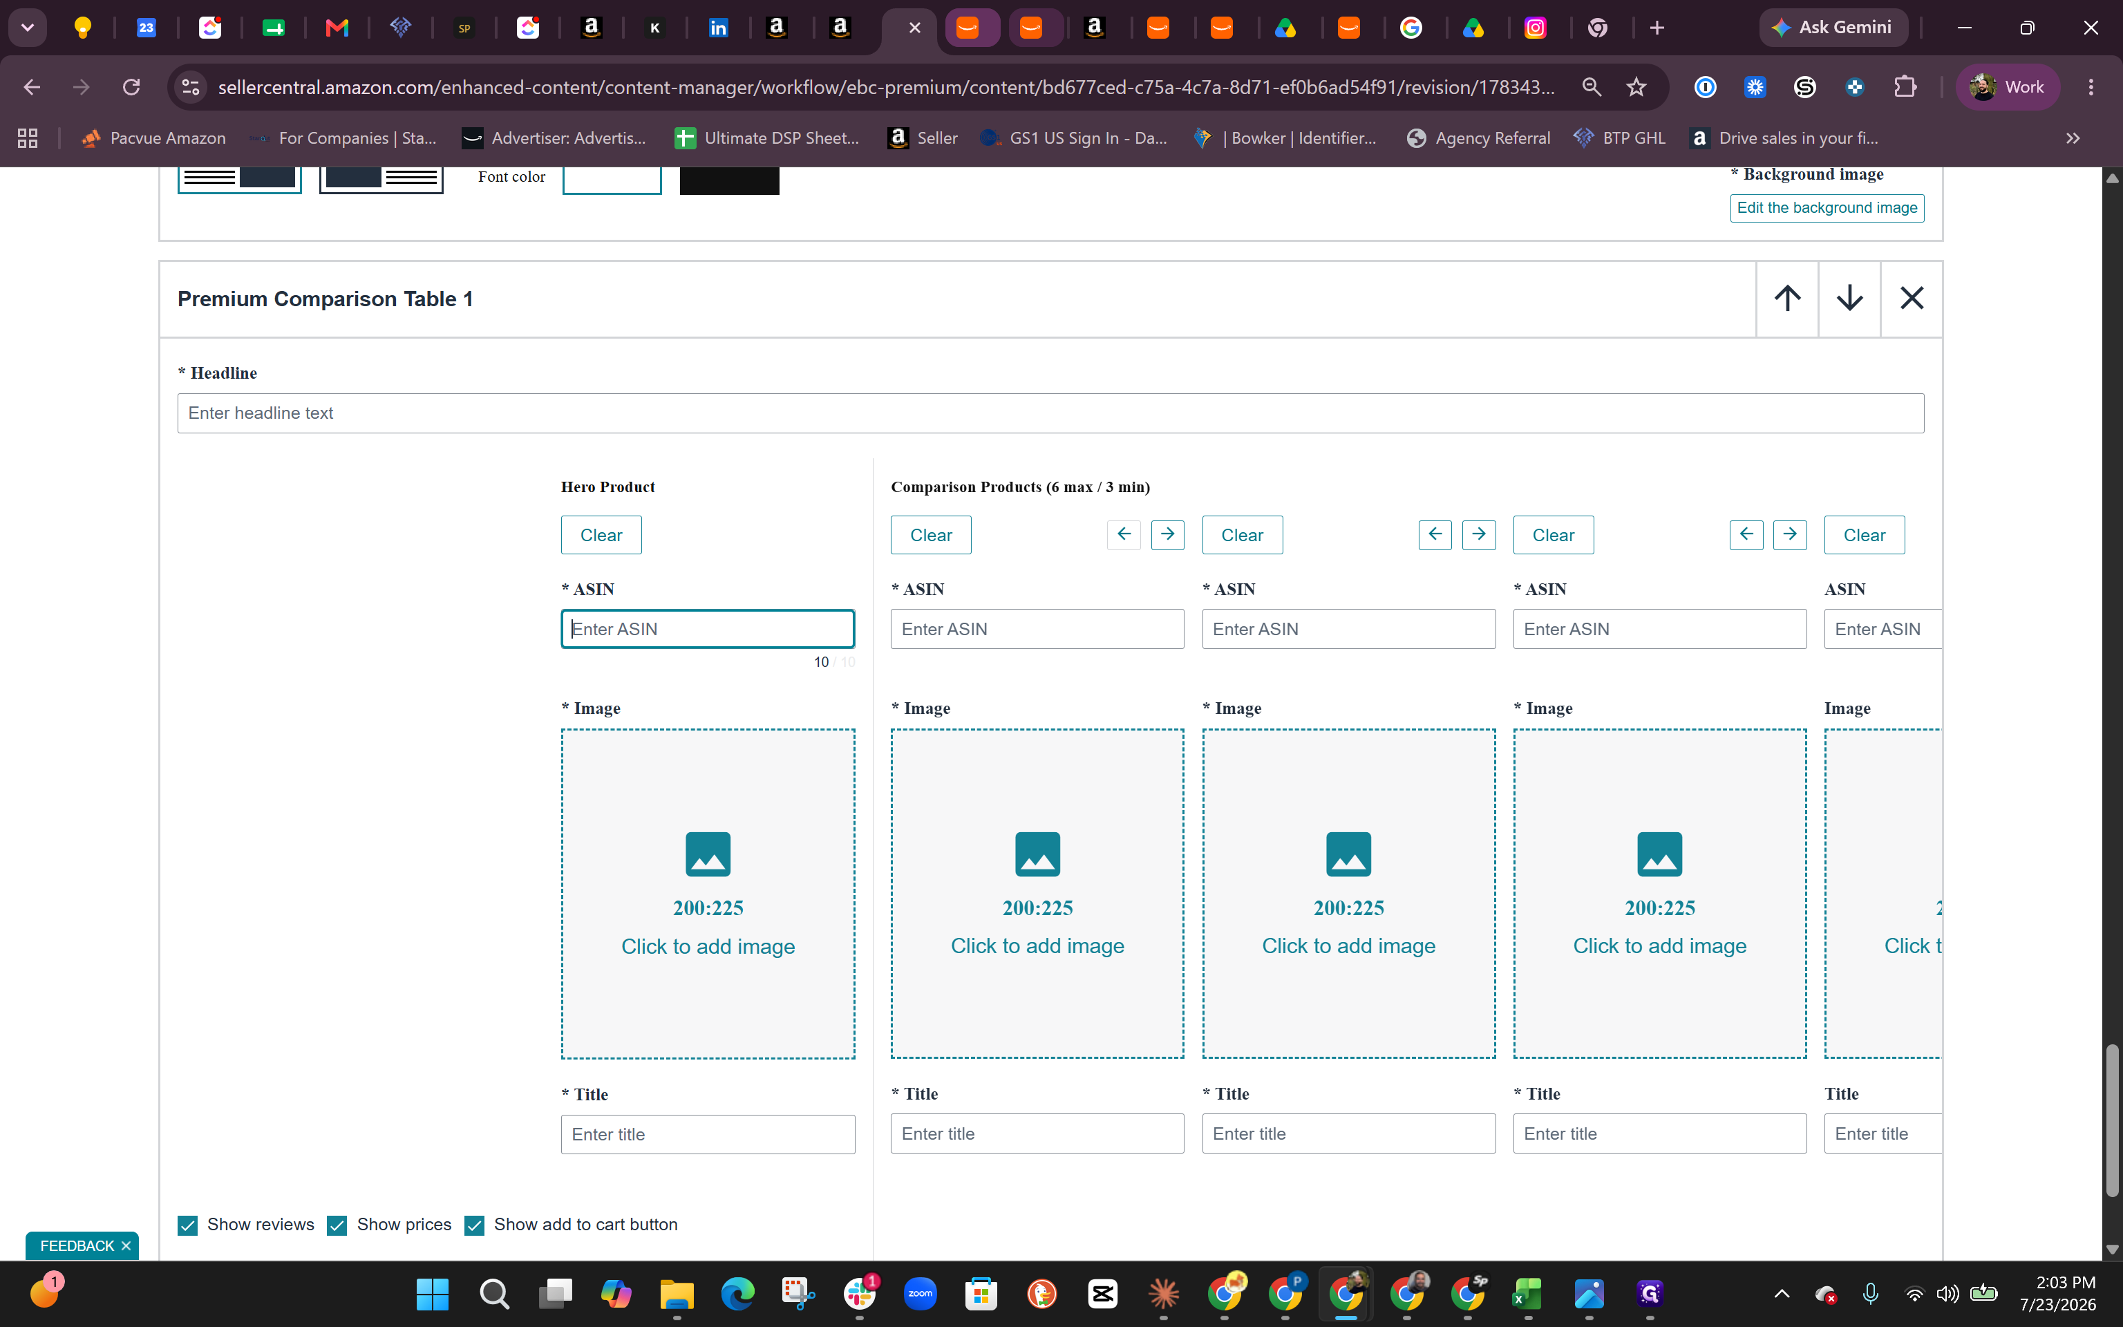Open the Windows Start menu

[x=433, y=1294]
